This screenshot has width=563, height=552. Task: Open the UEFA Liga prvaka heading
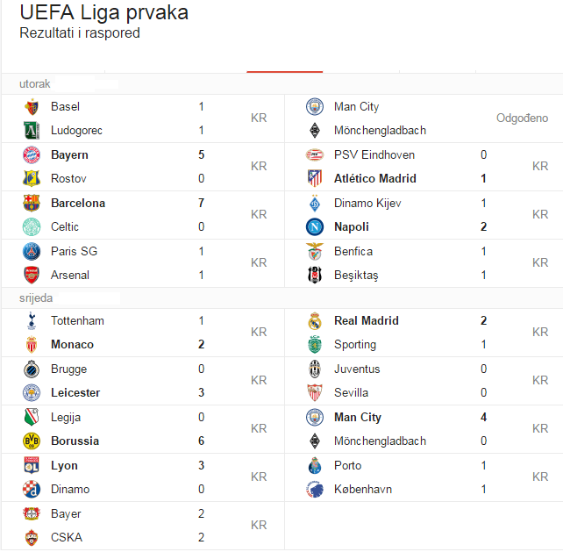pos(104,12)
